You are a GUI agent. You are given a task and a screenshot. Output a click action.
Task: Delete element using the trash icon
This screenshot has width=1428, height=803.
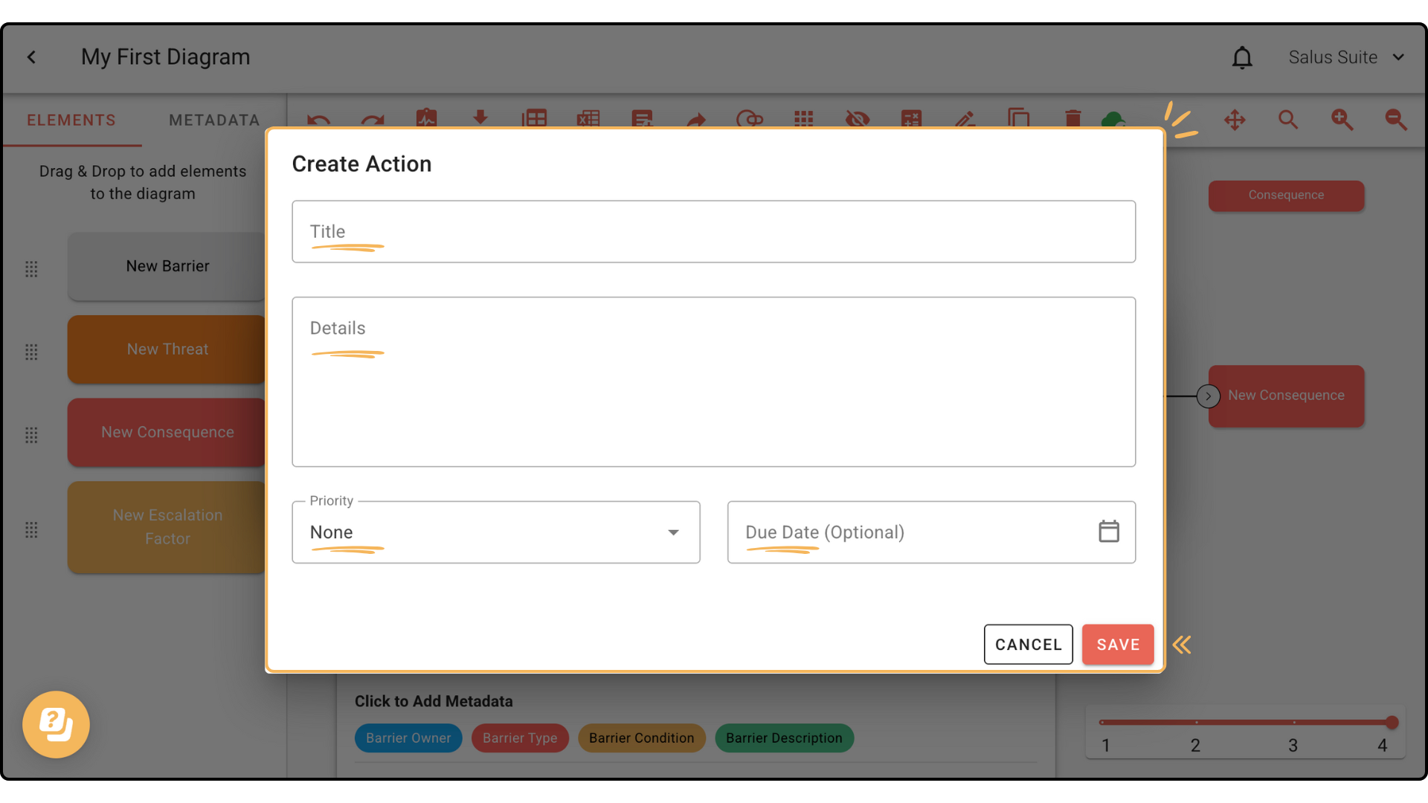[x=1073, y=120]
